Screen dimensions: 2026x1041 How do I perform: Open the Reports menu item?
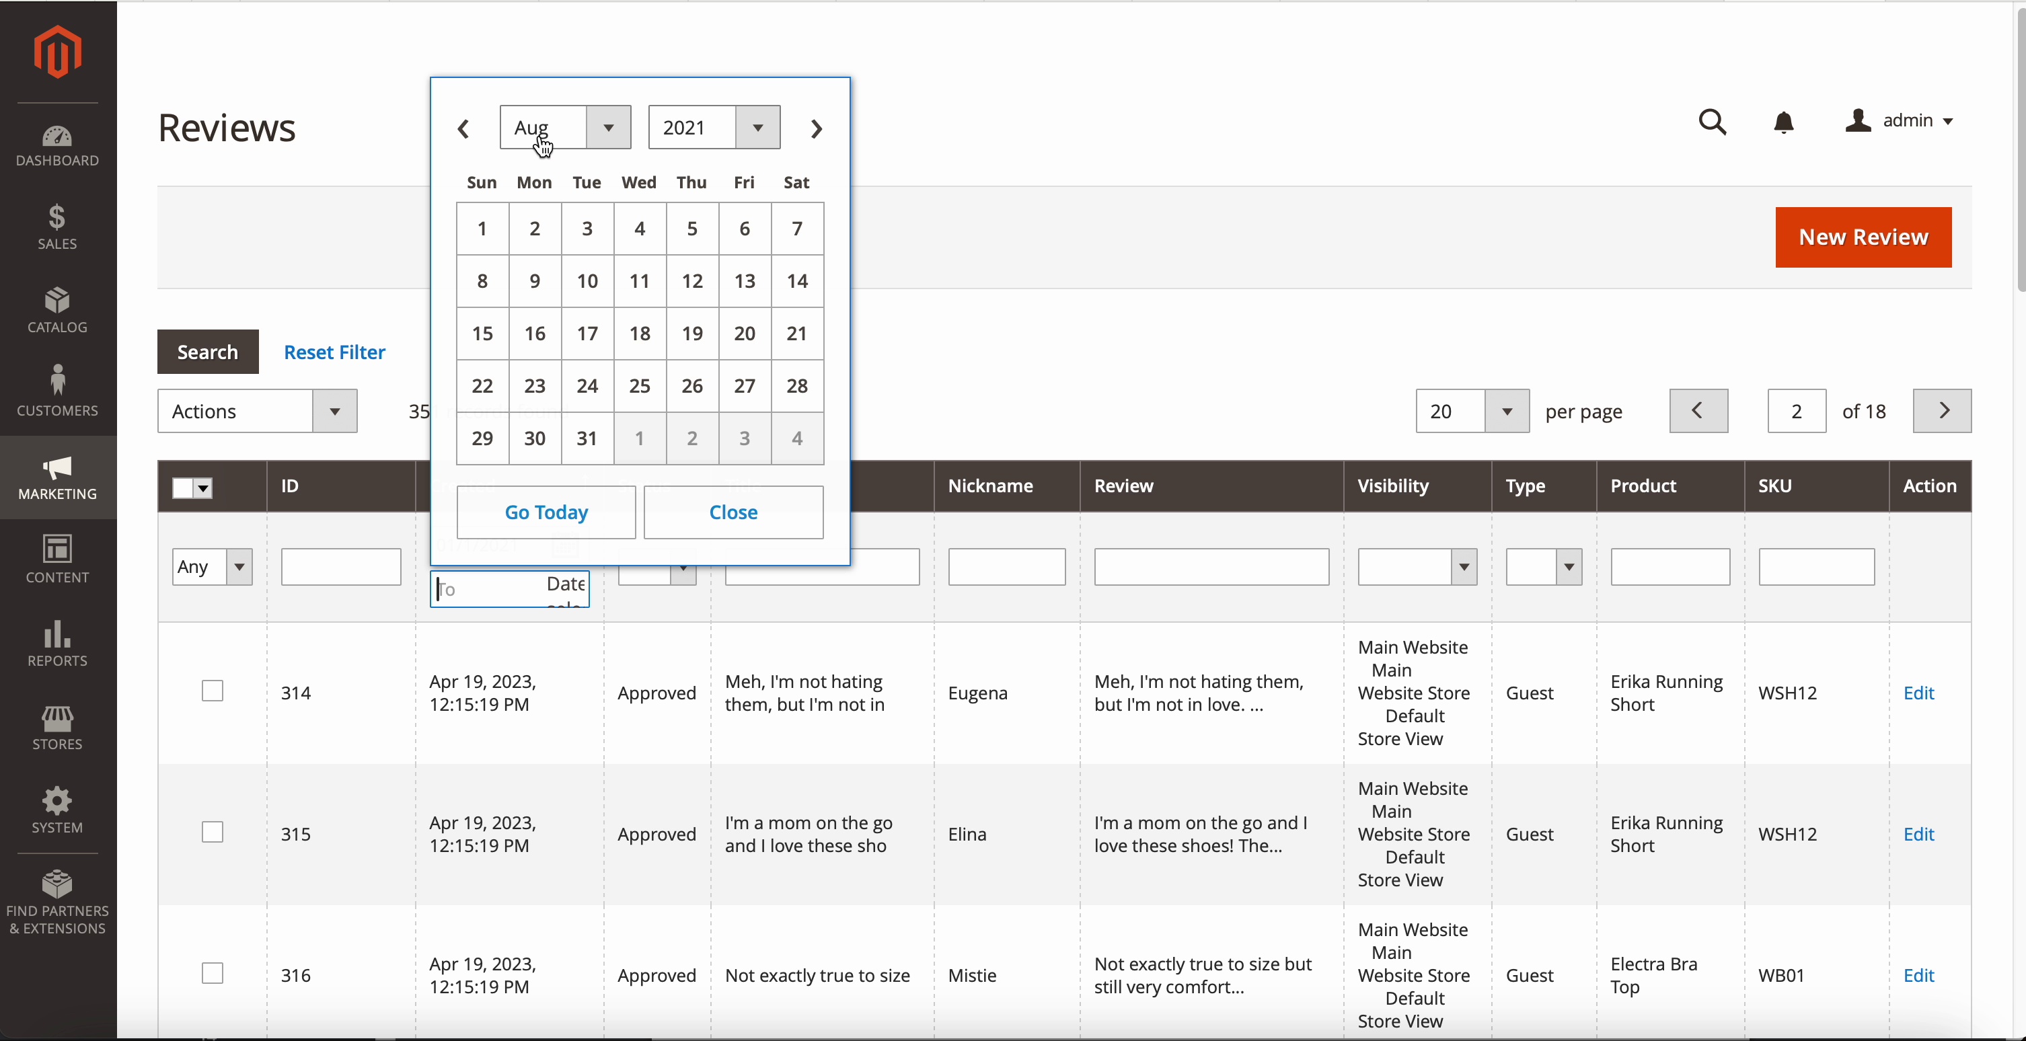click(x=57, y=643)
